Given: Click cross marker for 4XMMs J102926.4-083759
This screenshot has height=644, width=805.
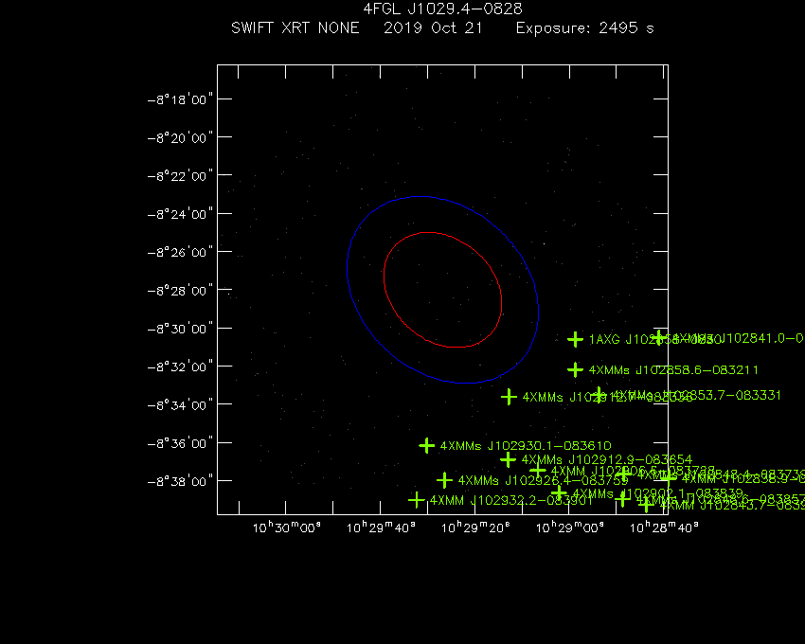Looking at the screenshot, I should pyautogui.click(x=444, y=481).
